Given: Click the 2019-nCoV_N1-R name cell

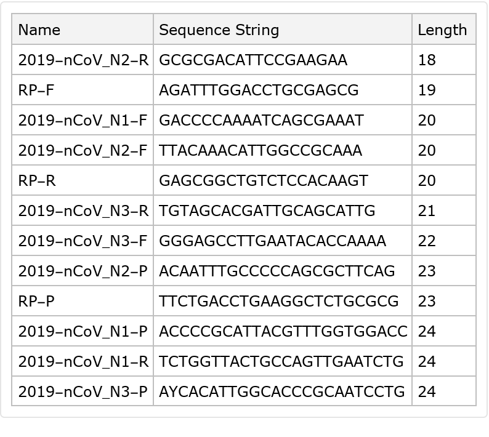Looking at the screenshot, I should 83,362.
